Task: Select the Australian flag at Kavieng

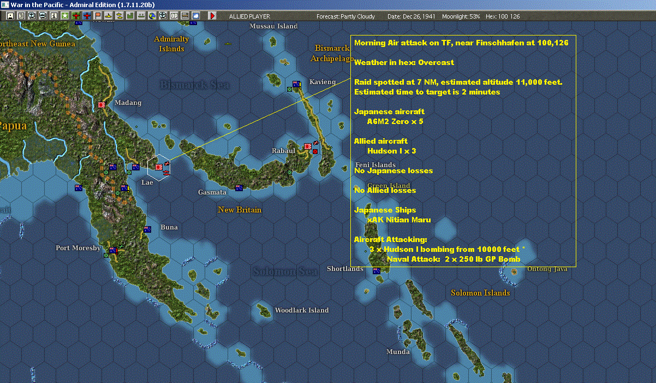Action: tap(297, 84)
